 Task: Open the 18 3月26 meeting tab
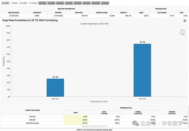(x=51, y=3)
